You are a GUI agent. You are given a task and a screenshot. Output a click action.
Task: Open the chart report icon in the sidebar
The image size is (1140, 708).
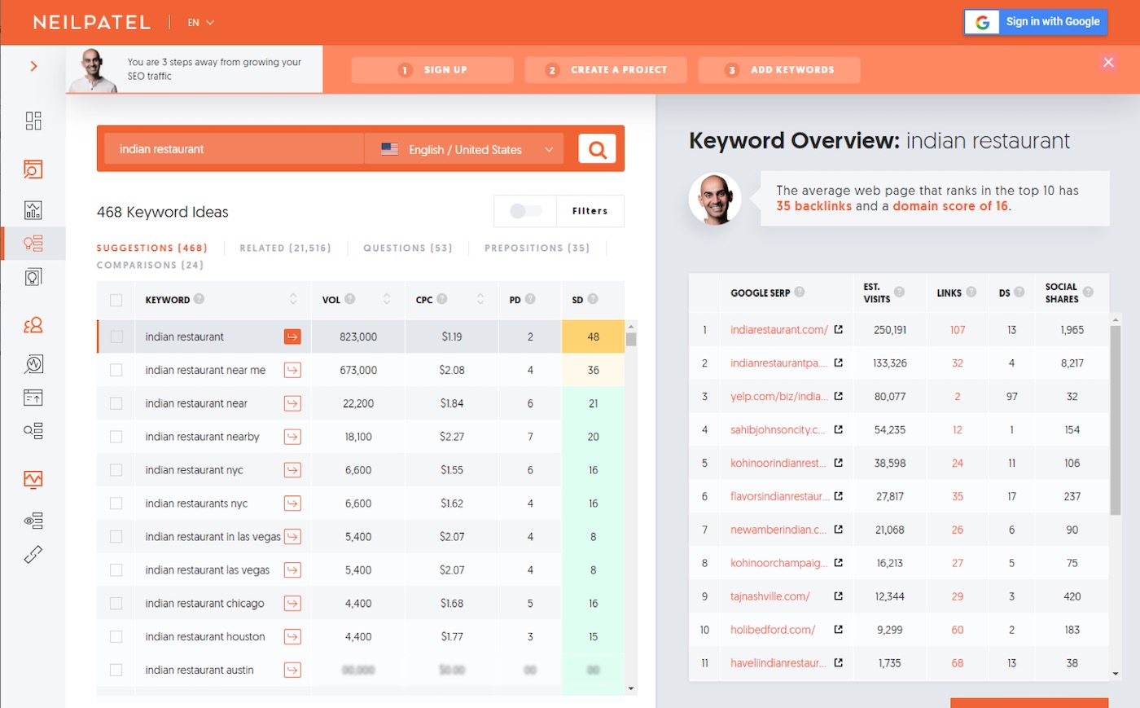tap(33, 209)
